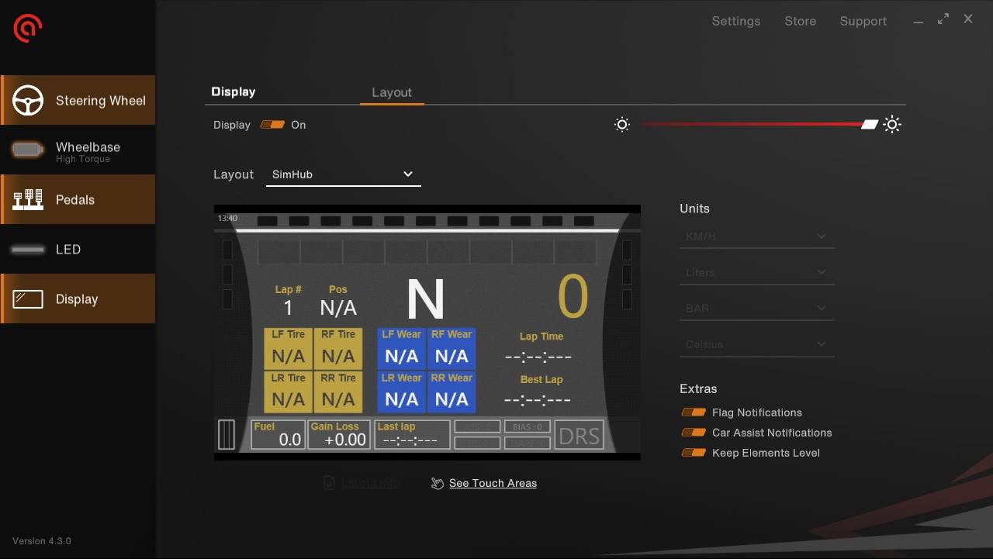Turn off the Display toggle switch
Image resolution: width=993 pixels, height=559 pixels.
pos(272,125)
